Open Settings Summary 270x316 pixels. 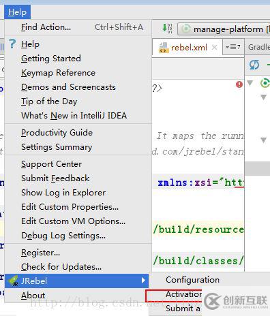(x=78, y=147)
